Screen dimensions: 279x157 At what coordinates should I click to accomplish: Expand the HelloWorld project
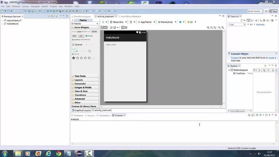tap(2, 24)
